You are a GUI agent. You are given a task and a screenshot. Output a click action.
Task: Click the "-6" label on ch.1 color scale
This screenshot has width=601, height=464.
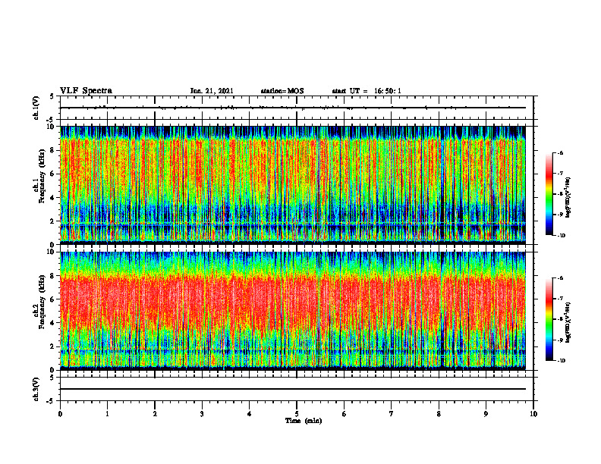561,152
